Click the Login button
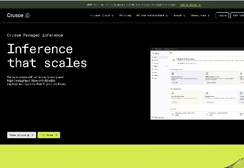The image size is (244, 168). tap(222, 15)
